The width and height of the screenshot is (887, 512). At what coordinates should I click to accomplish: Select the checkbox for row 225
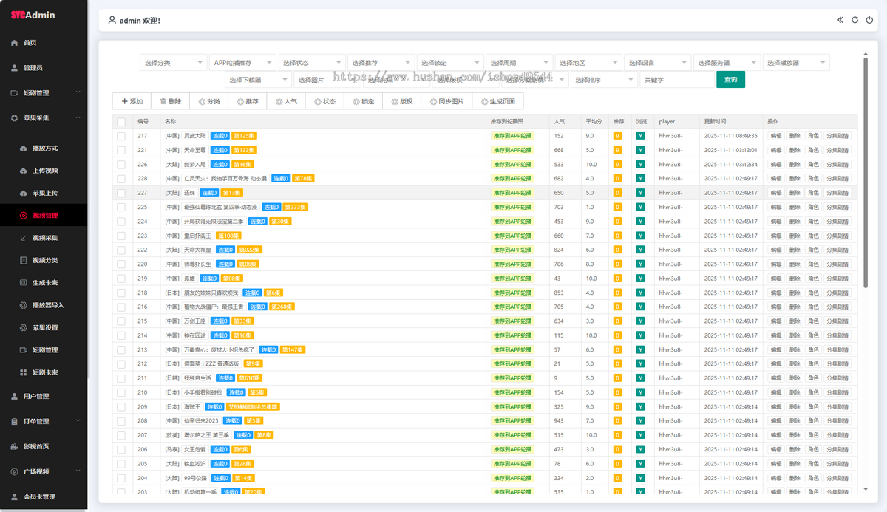(121, 207)
